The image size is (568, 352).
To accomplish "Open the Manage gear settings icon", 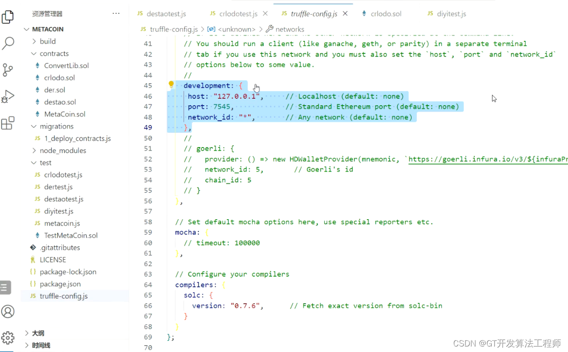I will pos(8,338).
